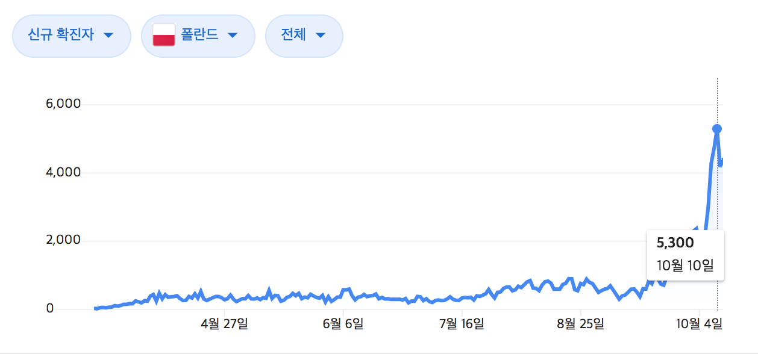The image size is (758, 354).
Task: Click the 4월 27일 axis label
Action: 224,324
